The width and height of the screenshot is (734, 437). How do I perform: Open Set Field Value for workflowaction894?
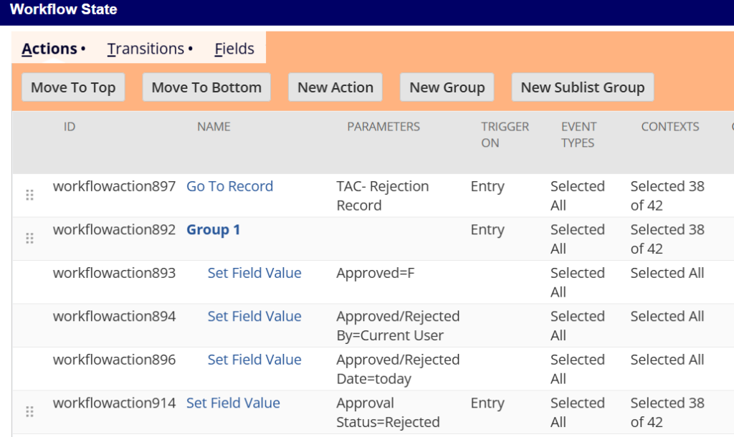click(254, 316)
